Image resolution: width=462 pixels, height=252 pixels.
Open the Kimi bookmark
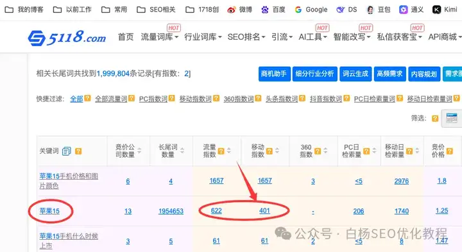pyautogui.click(x=445, y=10)
